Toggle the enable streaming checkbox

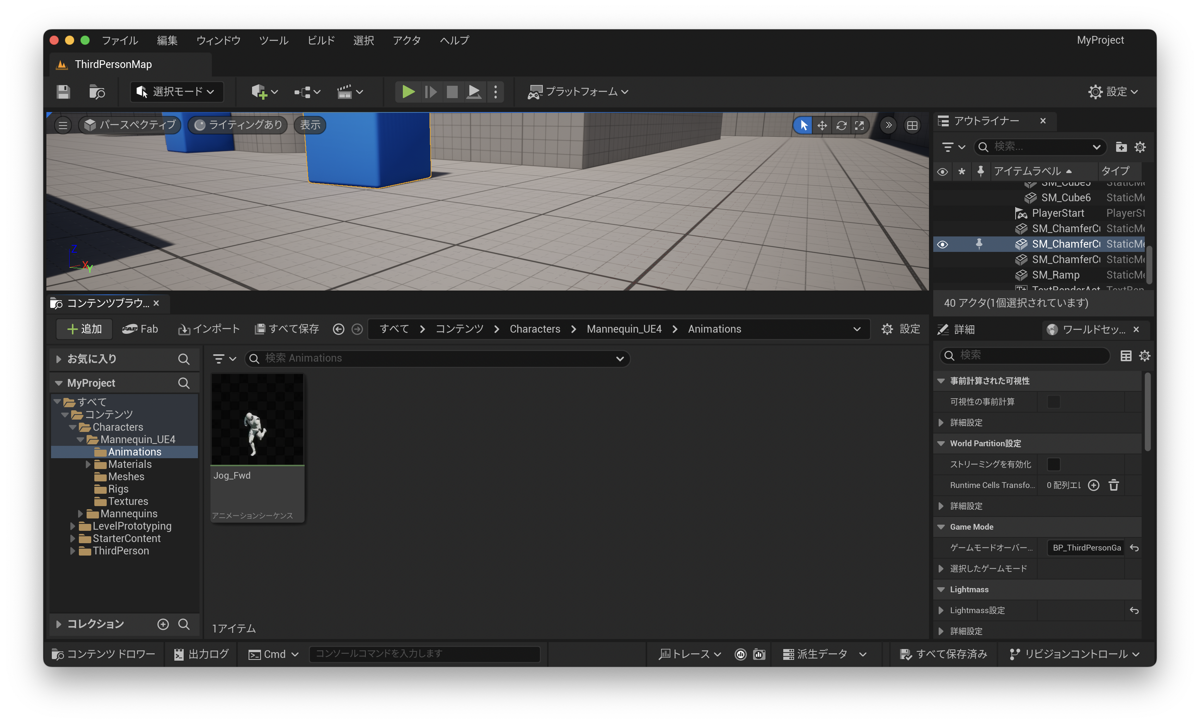point(1053,464)
